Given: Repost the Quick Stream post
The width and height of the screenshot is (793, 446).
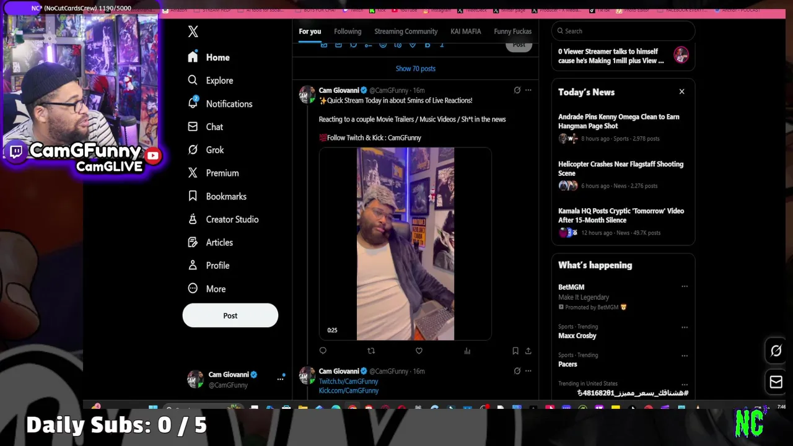Looking at the screenshot, I should 371,351.
